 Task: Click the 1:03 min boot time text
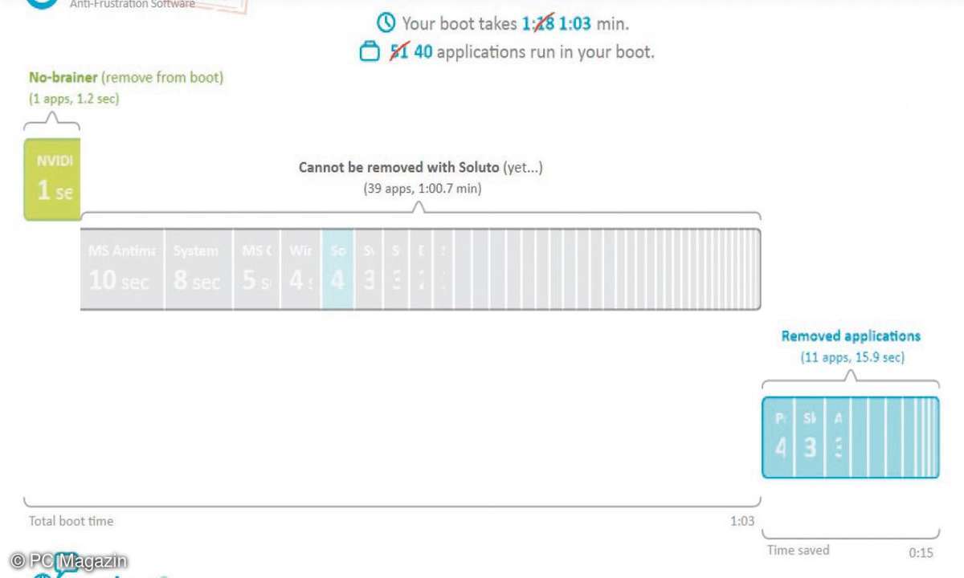[x=594, y=23]
